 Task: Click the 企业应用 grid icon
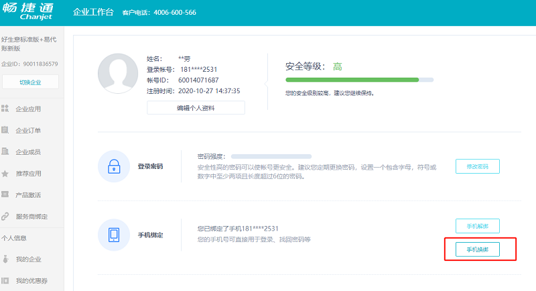click(x=5, y=109)
